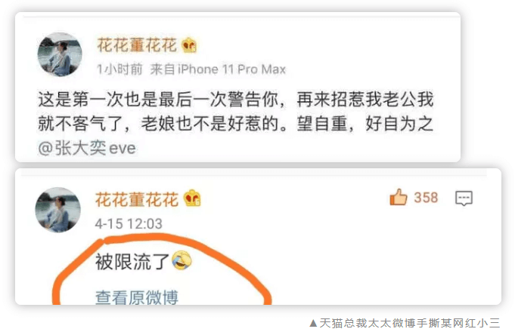The image size is (515, 332).
Task: Click the 来自 iPhone 11 Pro Max source
Action: click(x=218, y=69)
